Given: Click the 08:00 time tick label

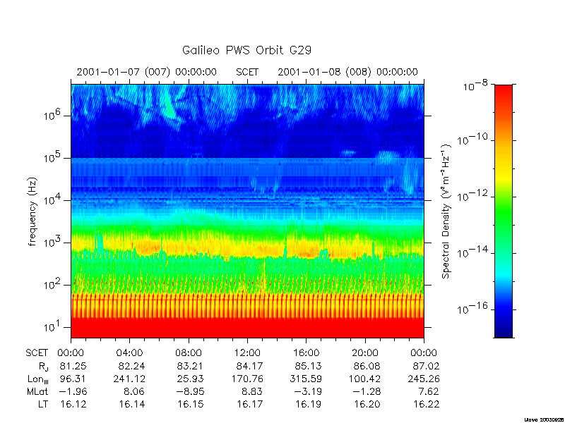Looking at the screenshot, I should (189, 353).
